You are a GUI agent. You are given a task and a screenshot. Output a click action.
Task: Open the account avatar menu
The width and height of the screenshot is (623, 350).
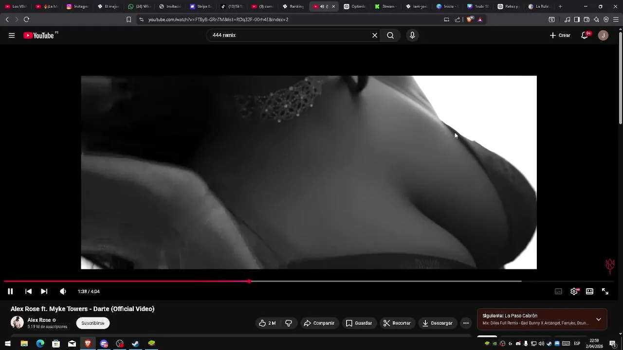(x=603, y=35)
